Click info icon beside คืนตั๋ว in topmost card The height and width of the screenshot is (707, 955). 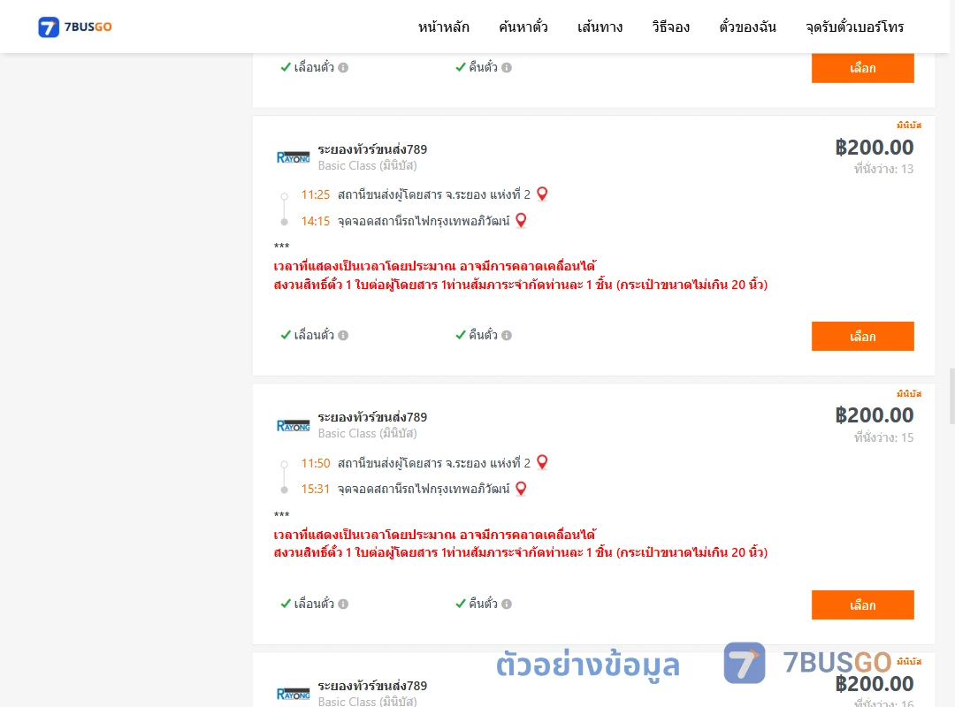pos(507,67)
